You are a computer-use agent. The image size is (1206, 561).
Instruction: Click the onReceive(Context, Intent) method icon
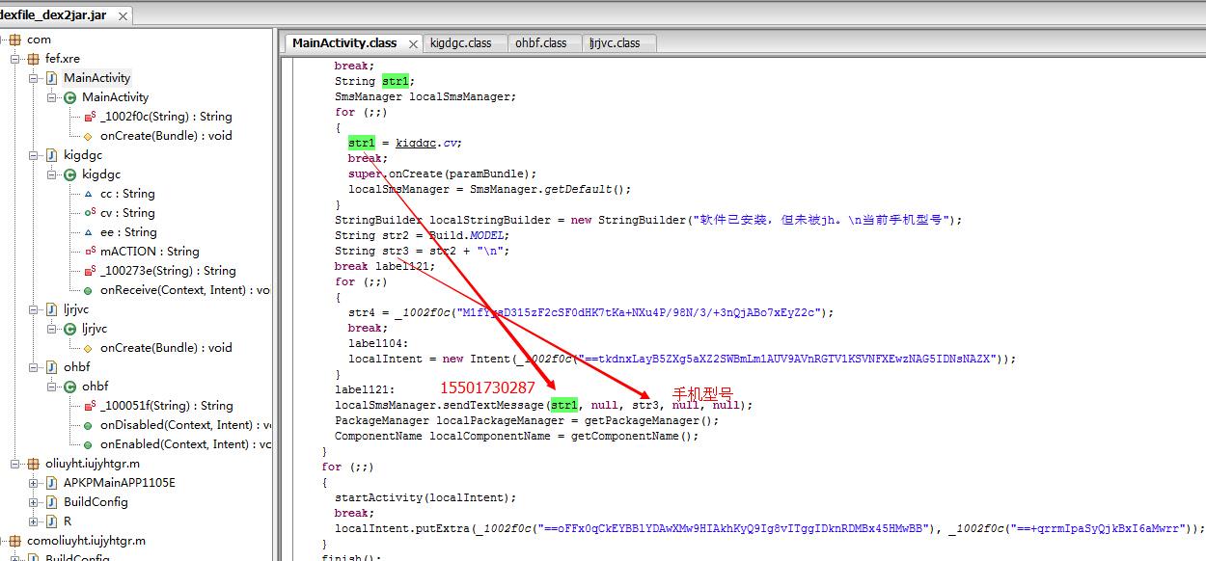click(x=89, y=290)
